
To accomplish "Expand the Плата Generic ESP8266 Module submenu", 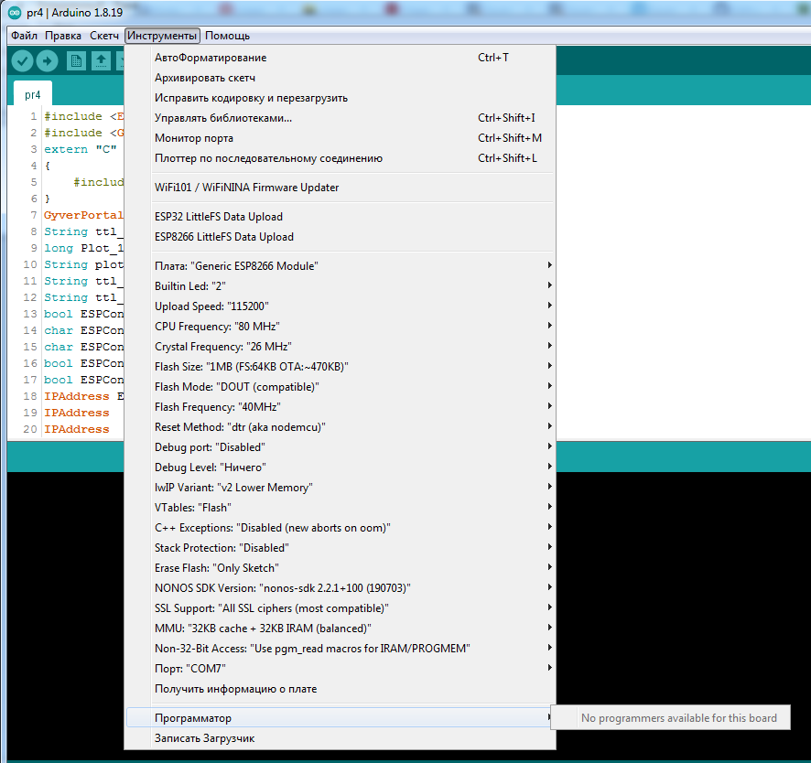I will pos(340,266).
